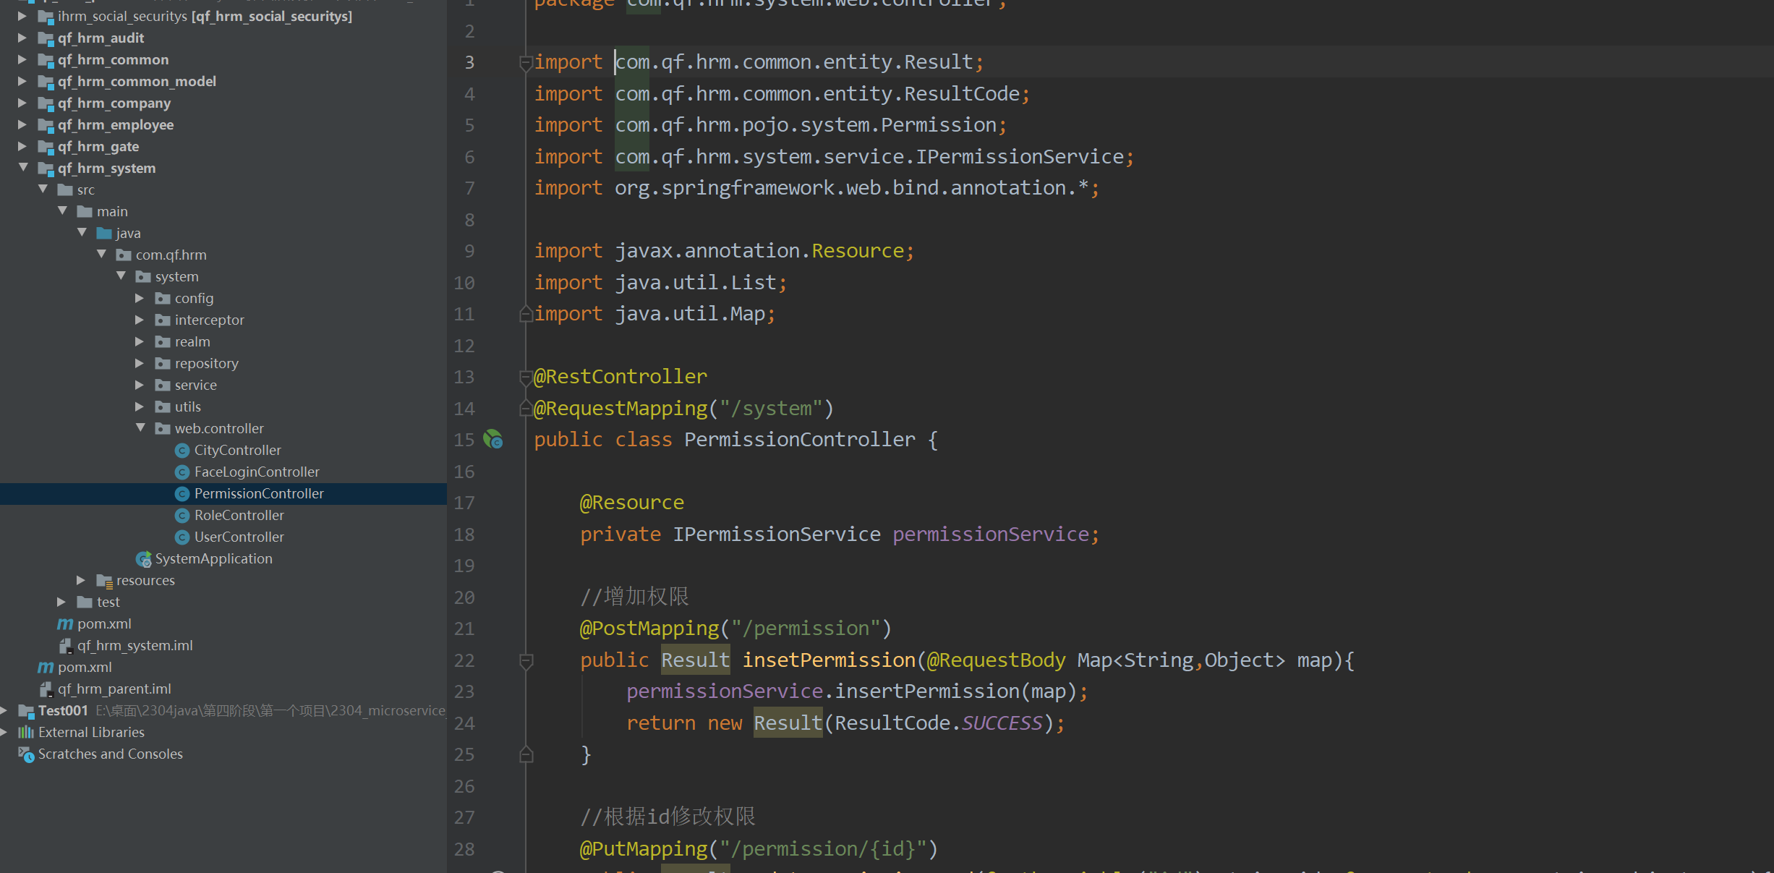Click the resources folder icon

coord(104,581)
